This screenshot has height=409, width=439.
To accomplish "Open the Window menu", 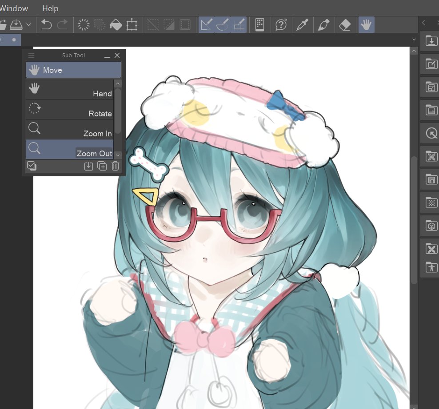I will [x=14, y=8].
